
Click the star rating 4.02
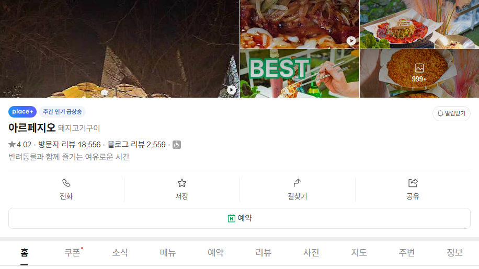[20, 145]
